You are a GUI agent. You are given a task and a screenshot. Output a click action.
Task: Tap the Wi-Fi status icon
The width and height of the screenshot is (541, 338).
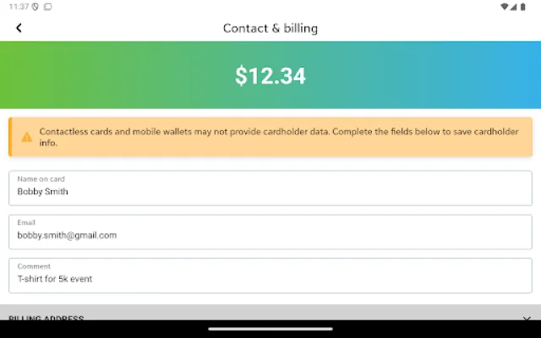(x=505, y=6)
